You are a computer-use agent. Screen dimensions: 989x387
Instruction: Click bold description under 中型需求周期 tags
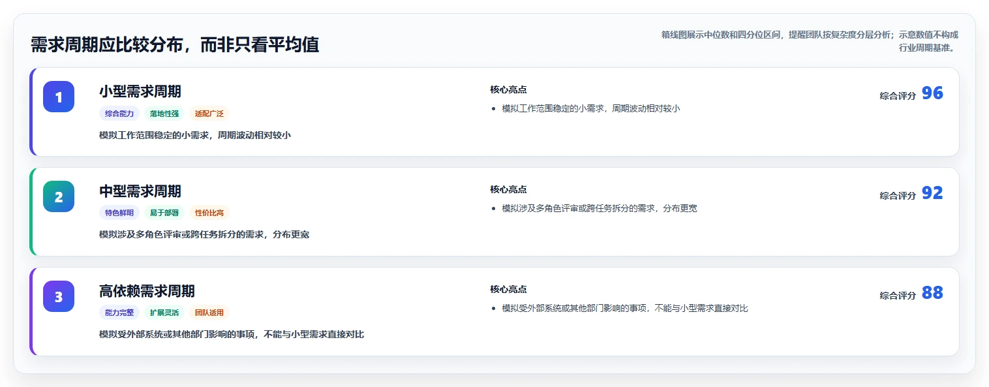click(204, 234)
